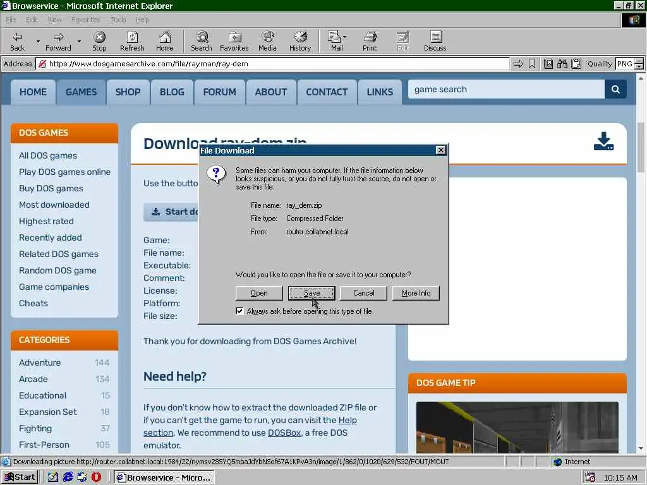Click in the game search field
This screenshot has width=647, height=485.
pyautogui.click(x=506, y=90)
